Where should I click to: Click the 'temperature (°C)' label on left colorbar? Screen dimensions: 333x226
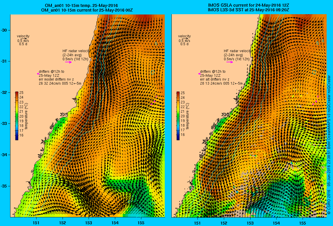pos(26,116)
